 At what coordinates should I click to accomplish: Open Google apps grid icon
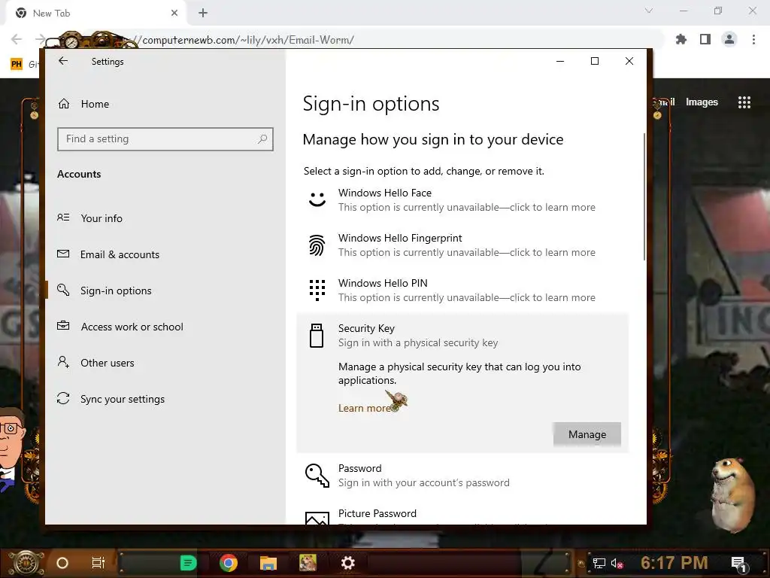[x=744, y=102]
